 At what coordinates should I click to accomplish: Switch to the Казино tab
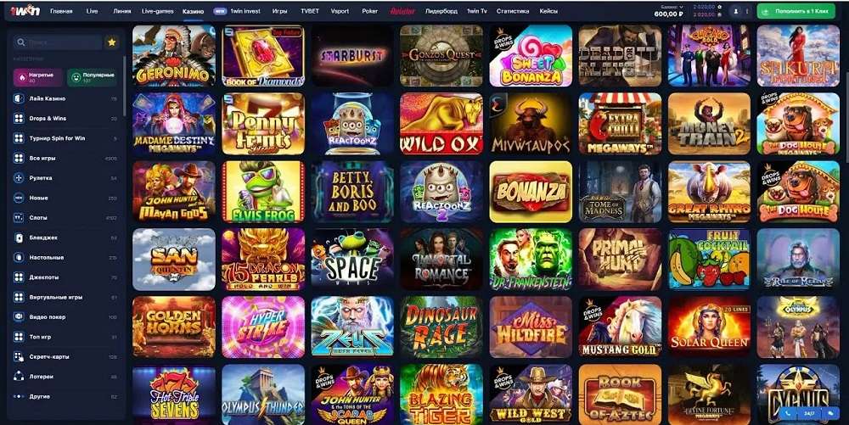coord(194,11)
